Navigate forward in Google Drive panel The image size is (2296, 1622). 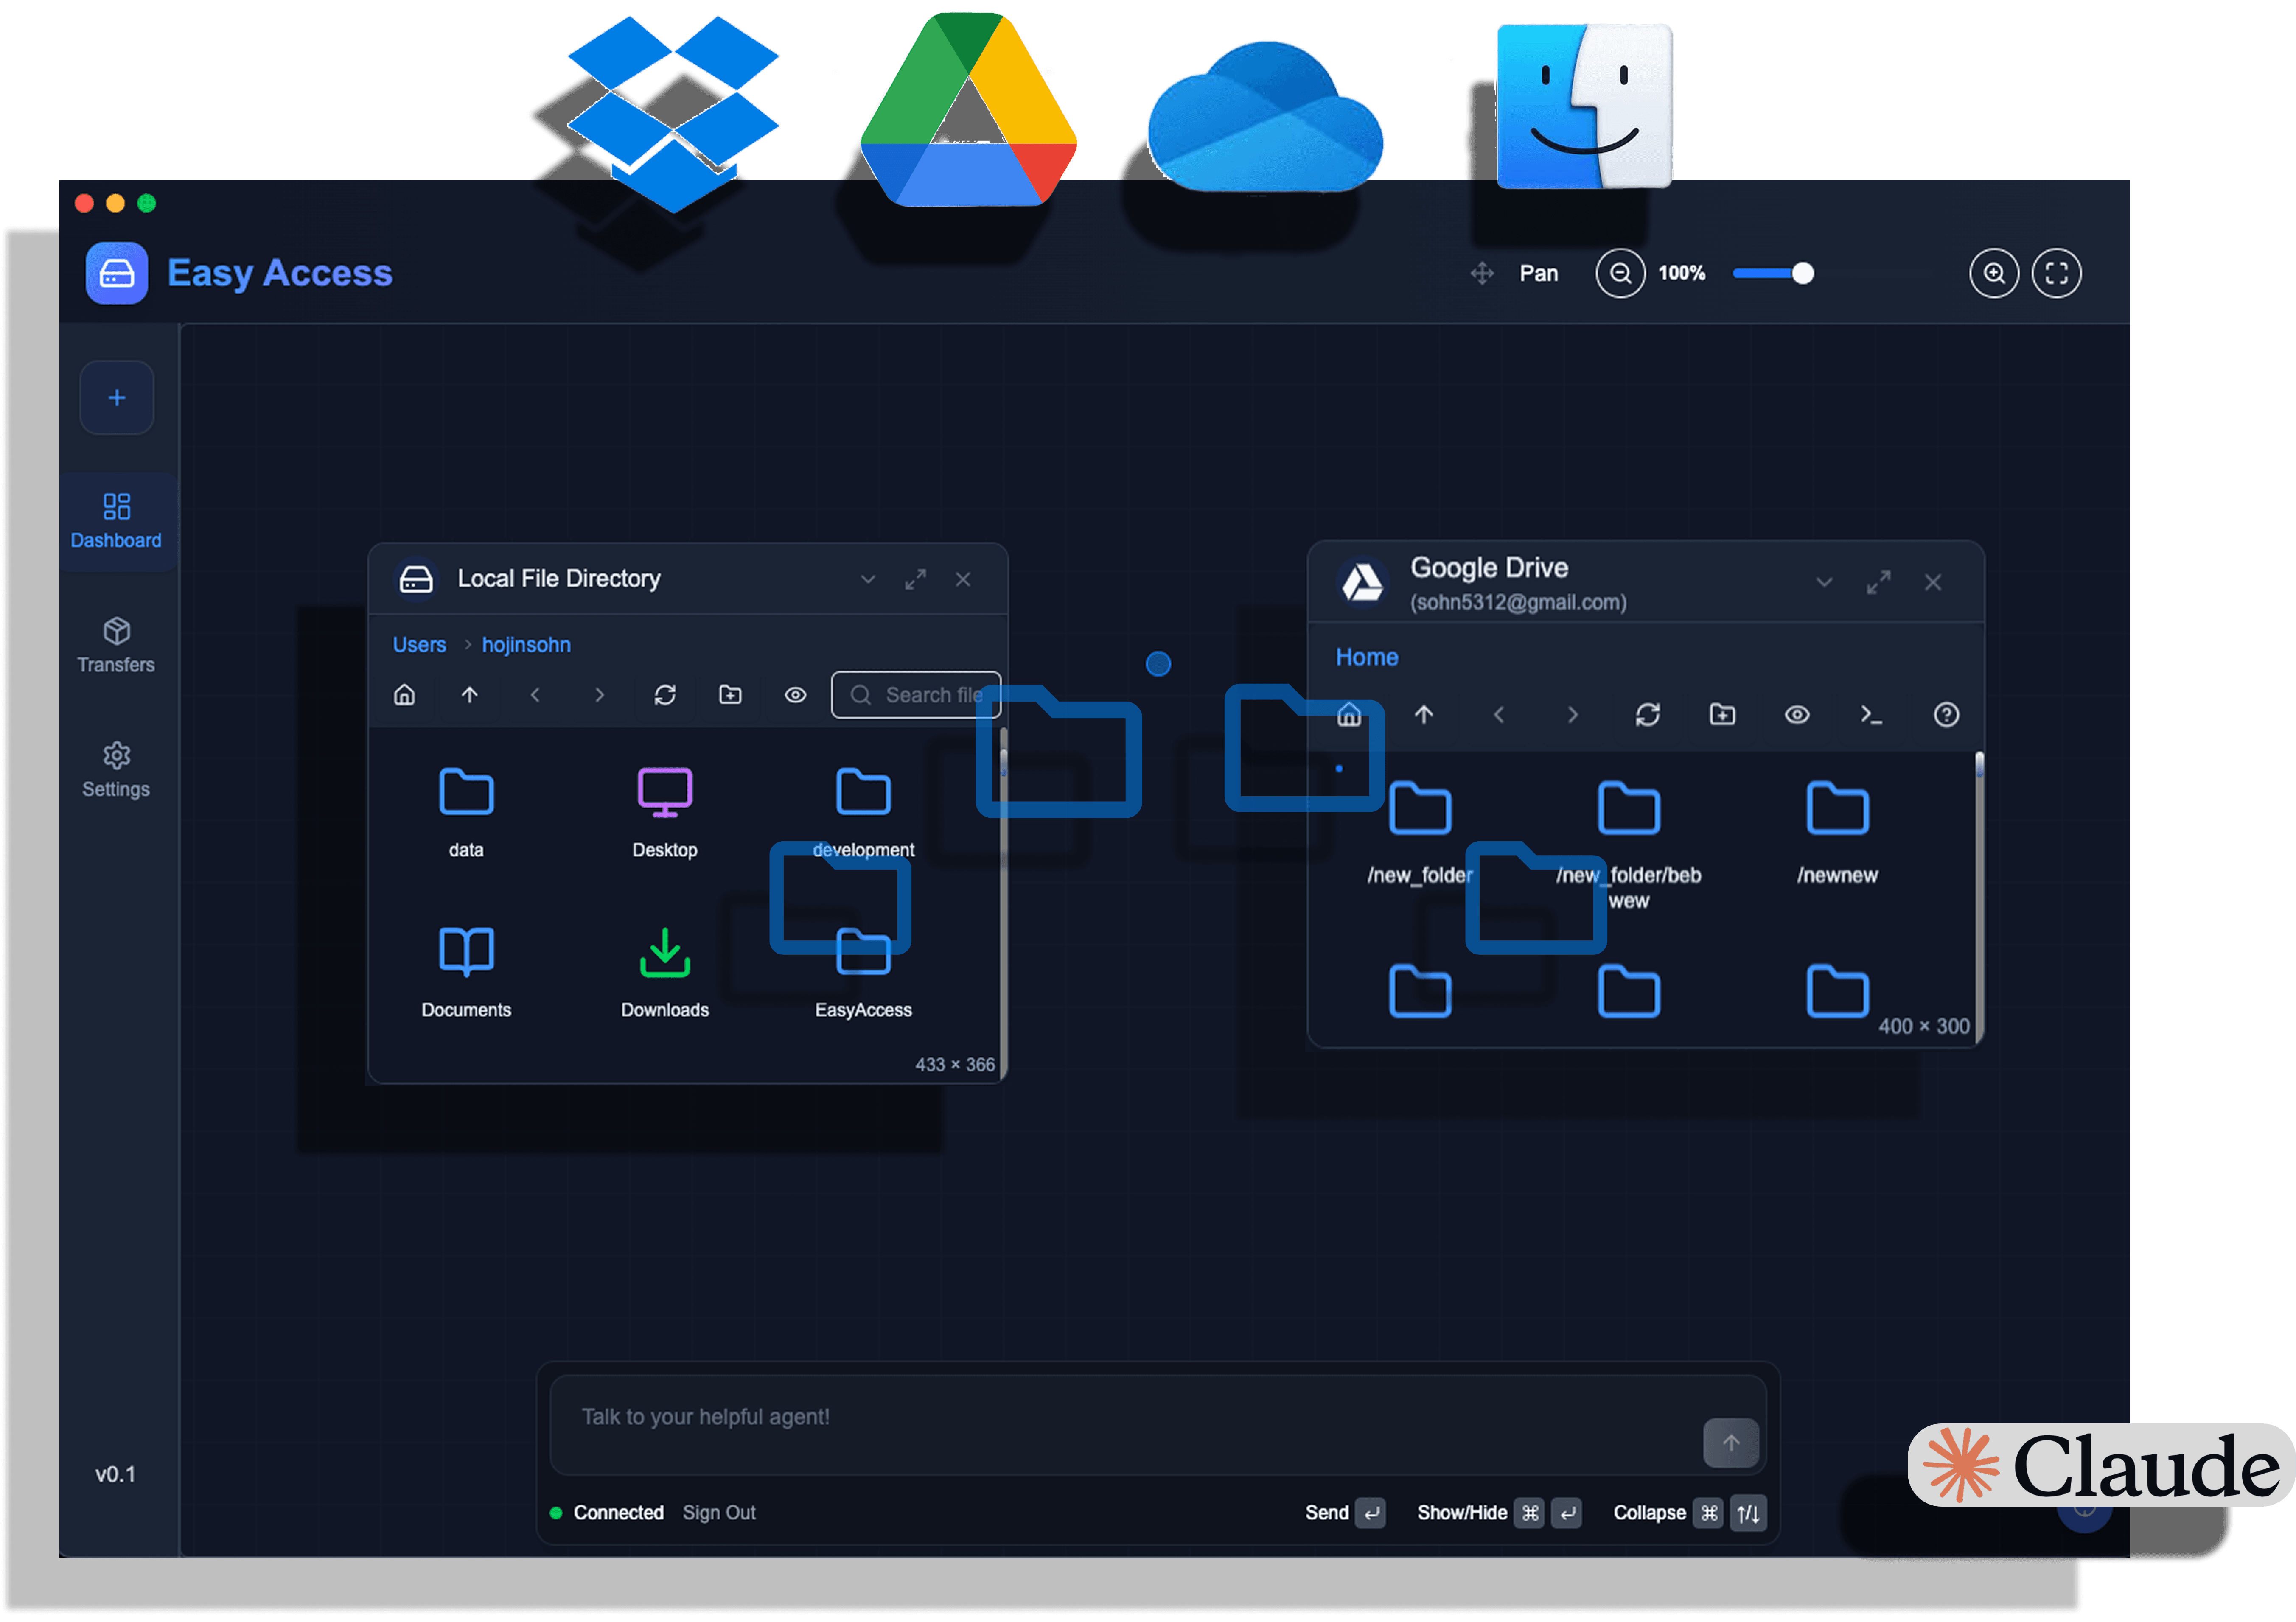click(x=1573, y=715)
